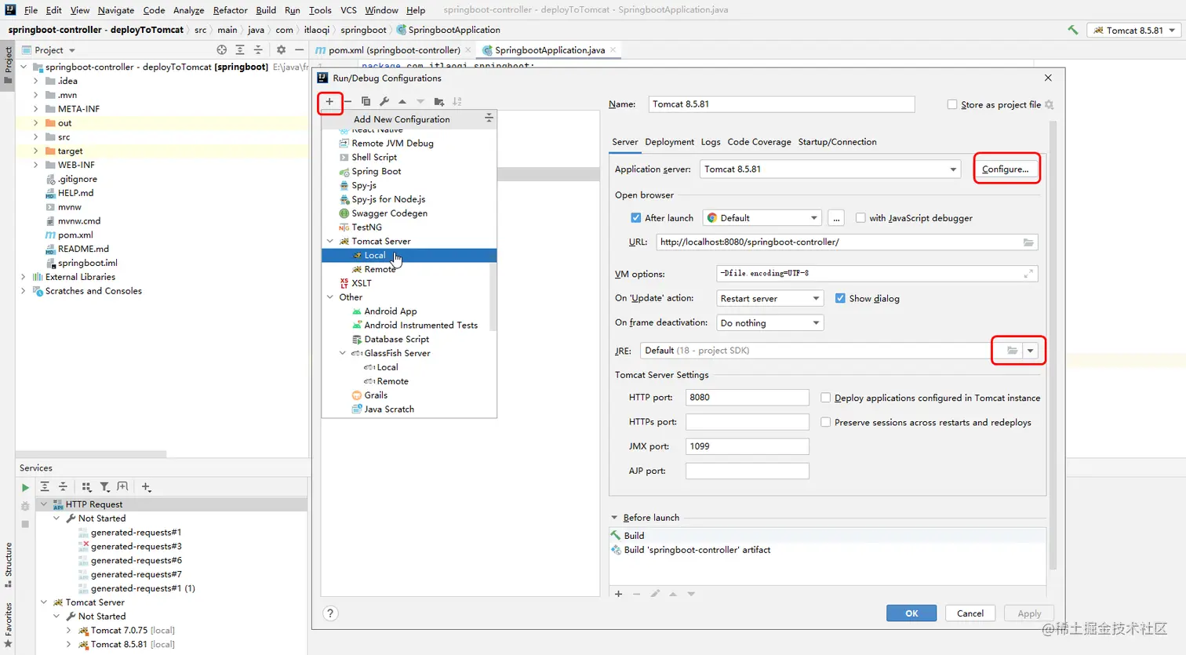Image resolution: width=1186 pixels, height=655 pixels.
Task: Browse URL folder icon in URL field
Action: (x=1028, y=242)
